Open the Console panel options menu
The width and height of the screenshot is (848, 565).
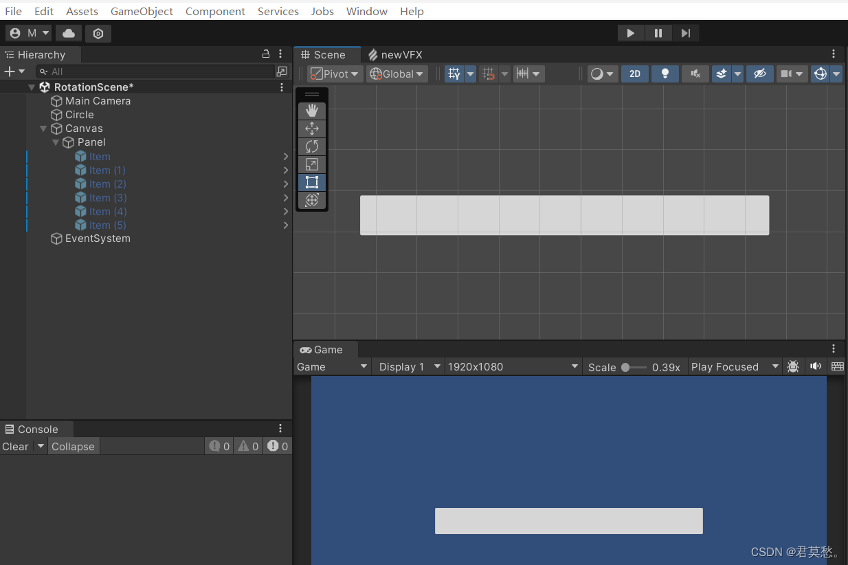280,429
